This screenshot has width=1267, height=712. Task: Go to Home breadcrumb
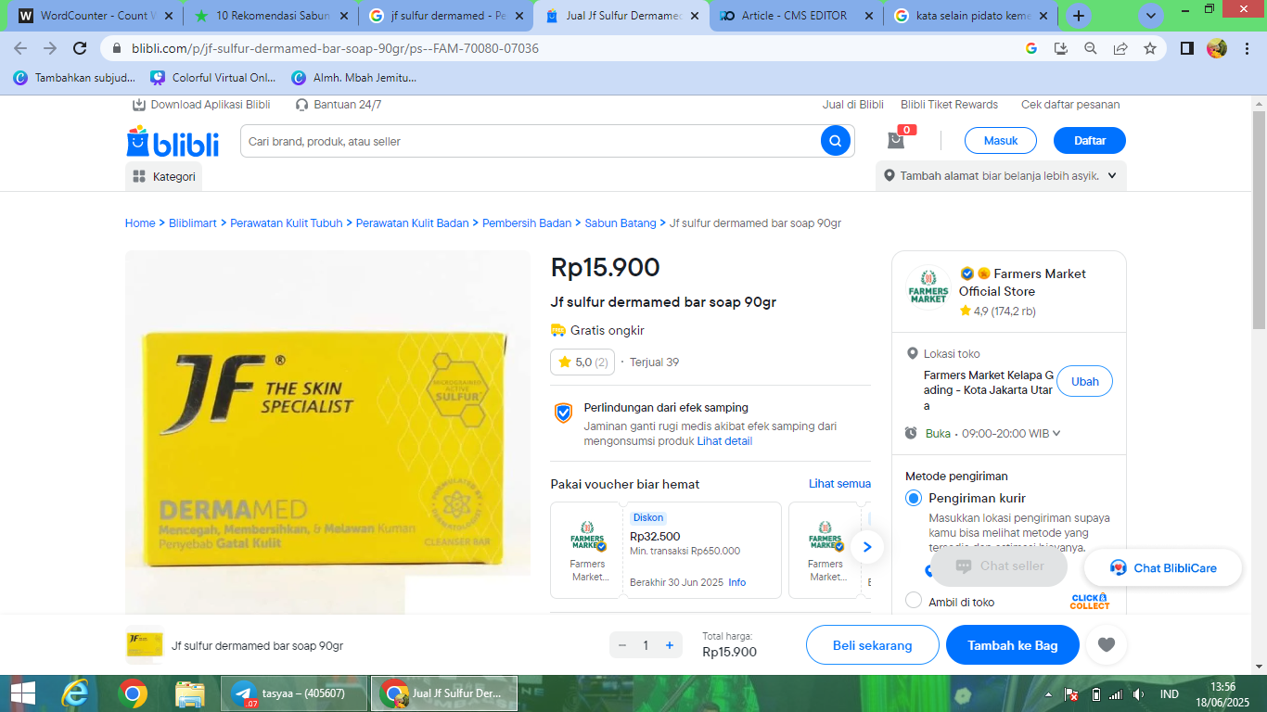pos(140,223)
